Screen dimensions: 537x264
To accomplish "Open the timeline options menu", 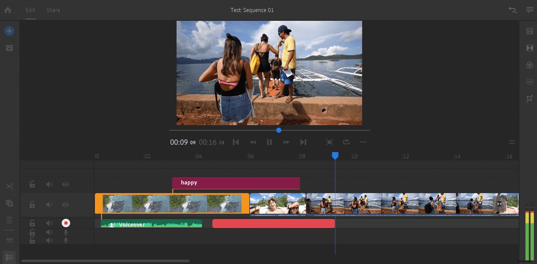I will [512, 142].
